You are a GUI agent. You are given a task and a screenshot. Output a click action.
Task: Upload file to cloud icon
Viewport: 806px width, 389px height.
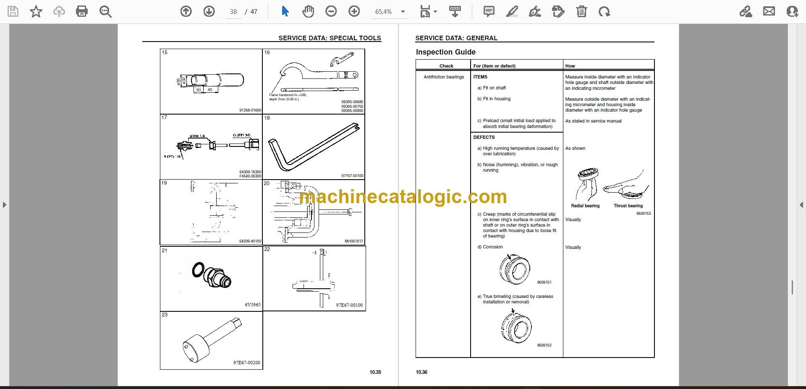click(x=59, y=12)
